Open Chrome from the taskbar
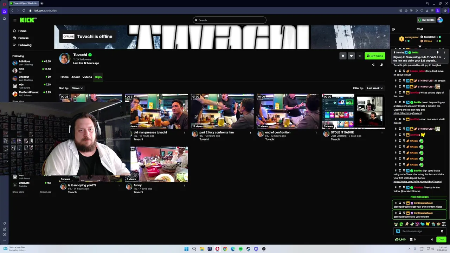450x253 pixels. coord(225,249)
